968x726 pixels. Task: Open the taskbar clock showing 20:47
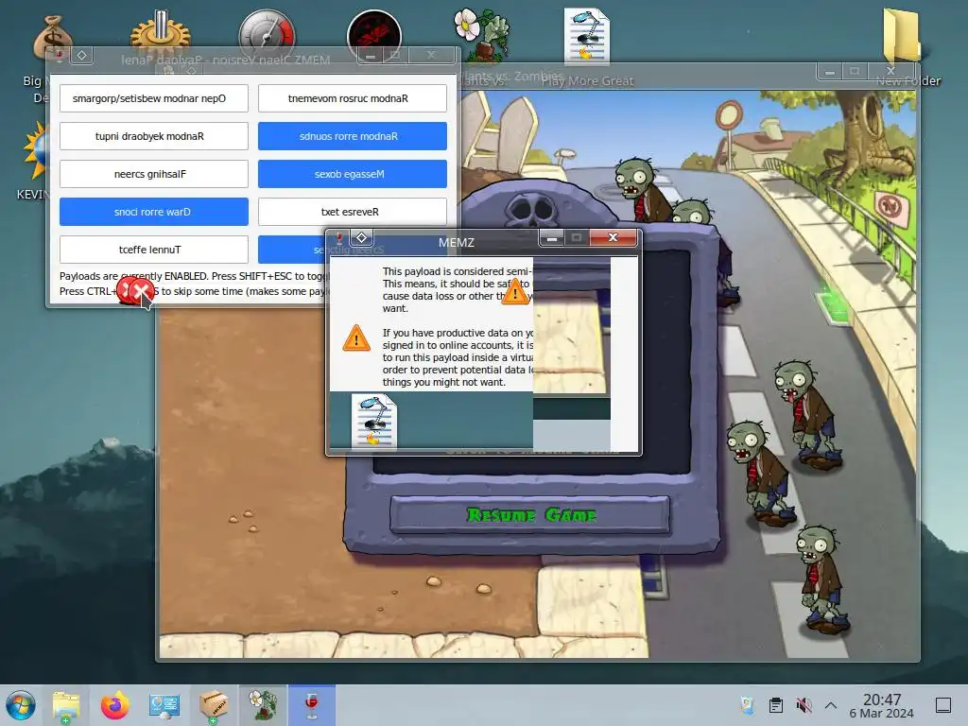882,705
